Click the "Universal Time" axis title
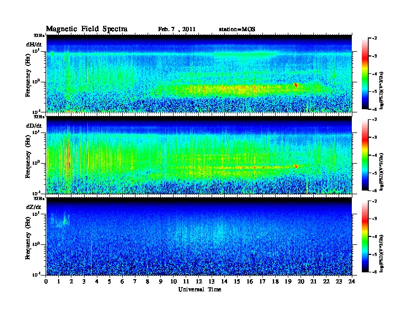This screenshot has width=419, height=323. [x=199, y=289]
